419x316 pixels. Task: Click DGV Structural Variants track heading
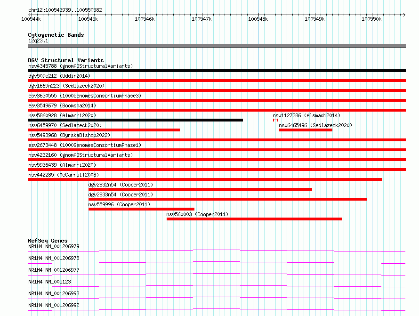tap(66, 60)
